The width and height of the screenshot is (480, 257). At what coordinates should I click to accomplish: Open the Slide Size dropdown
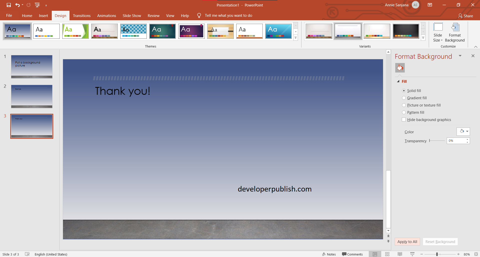[x=438, y=33]
